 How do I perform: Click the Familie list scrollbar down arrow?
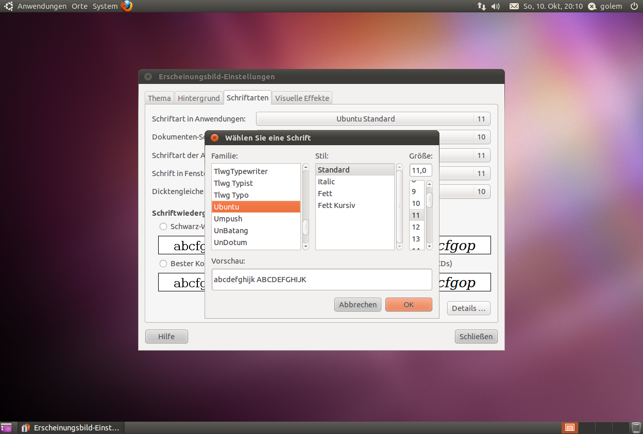pyautogui.click(x=306, y=247)
